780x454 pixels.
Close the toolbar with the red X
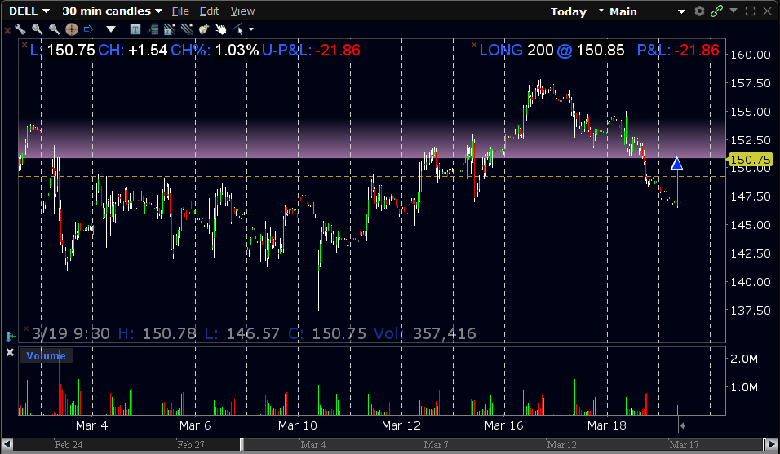[x=7, y=30]
